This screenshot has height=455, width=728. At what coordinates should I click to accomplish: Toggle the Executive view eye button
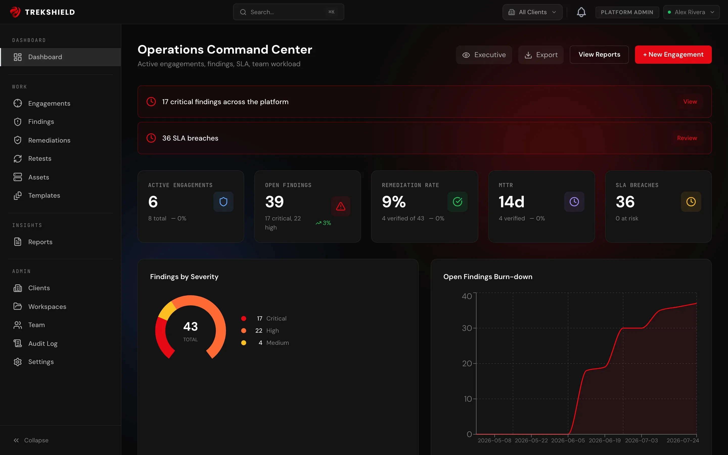484,55
